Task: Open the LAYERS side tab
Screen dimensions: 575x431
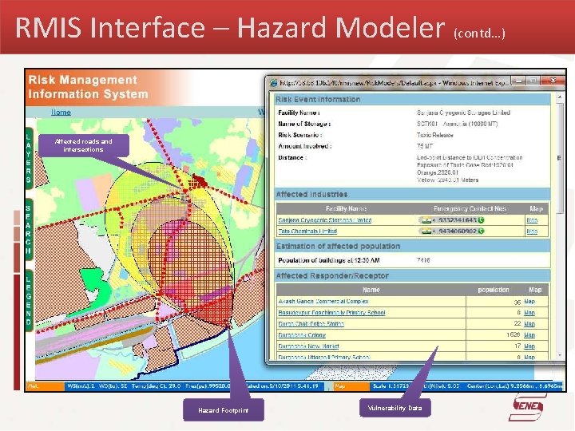Action: [29, 158]
